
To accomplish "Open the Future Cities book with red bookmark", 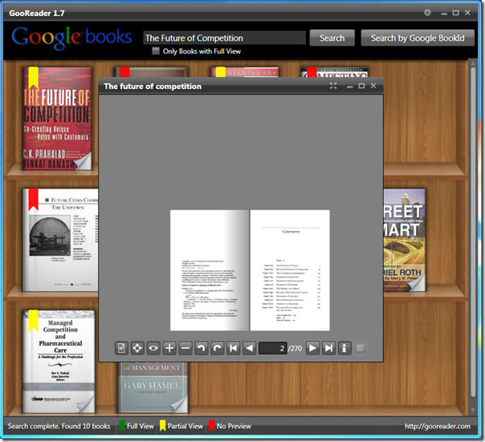I will 60,240.
